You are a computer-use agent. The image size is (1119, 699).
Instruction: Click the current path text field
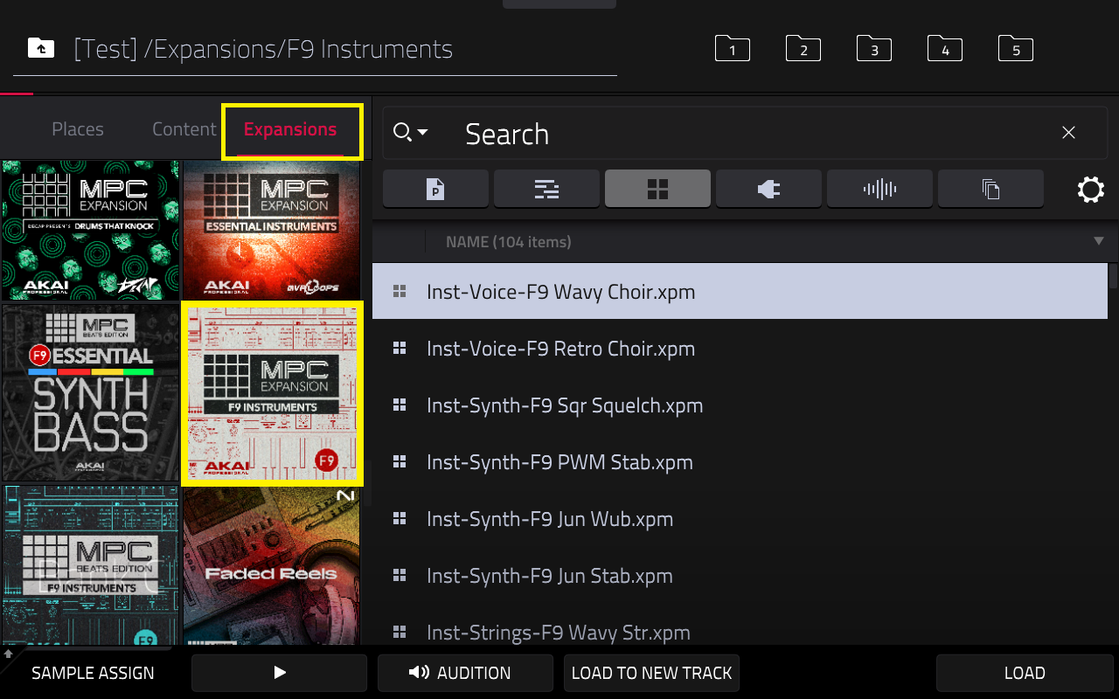click(315, 49)
